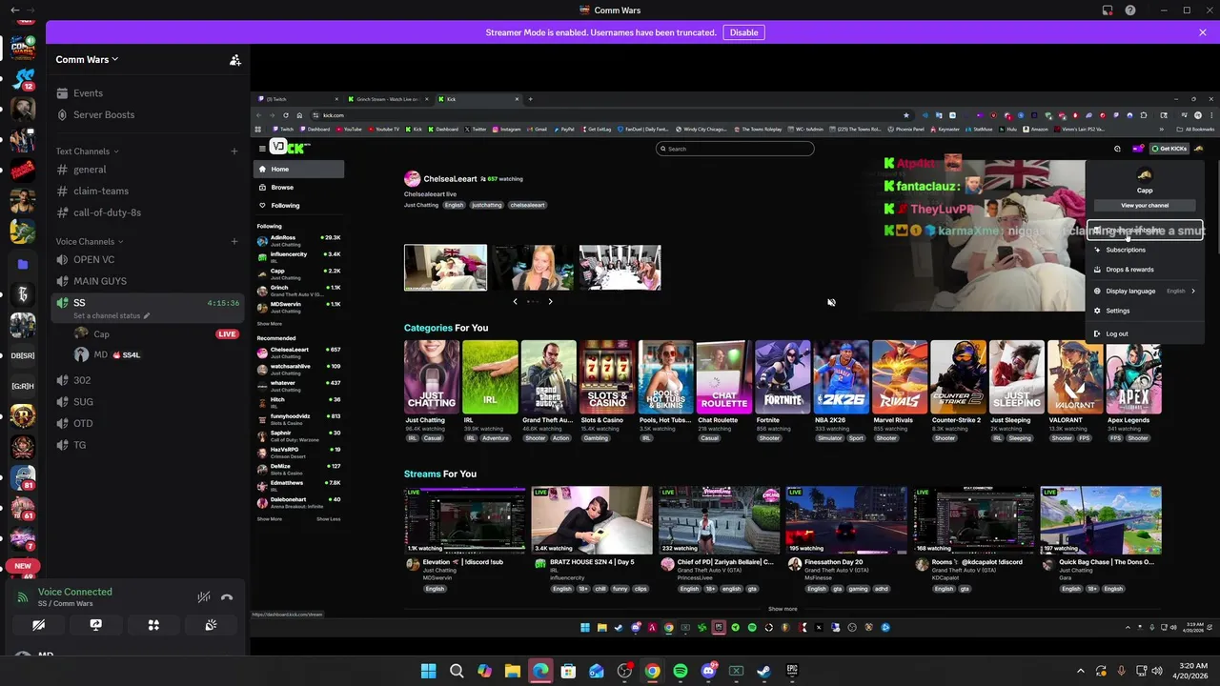Open the soundboard button in voice panel
This screenshot has width=1220, height=686.
(x=211, y=625)
